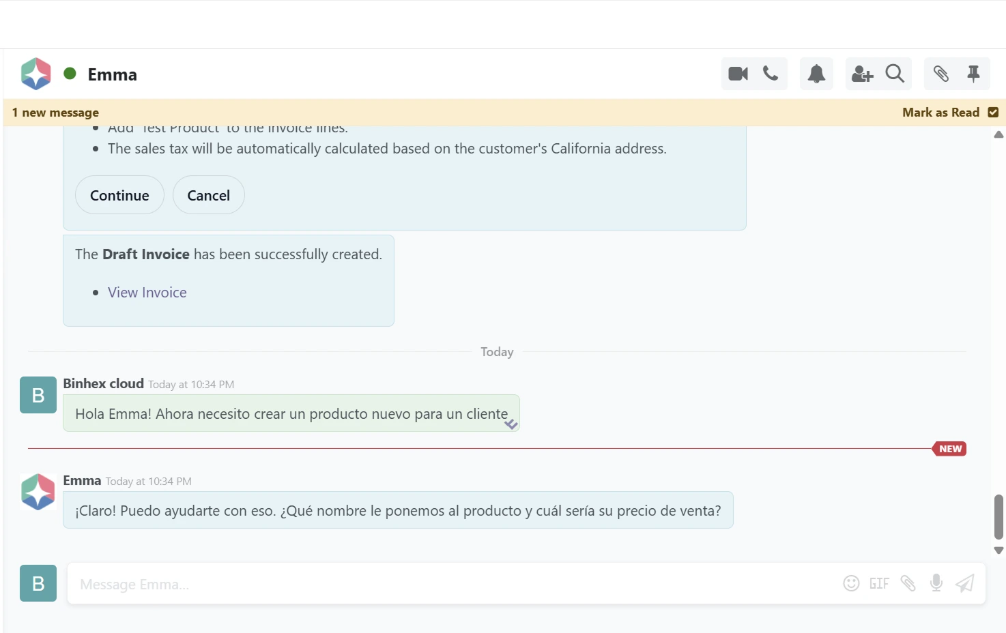Start a voice call using phone icon

771,74
